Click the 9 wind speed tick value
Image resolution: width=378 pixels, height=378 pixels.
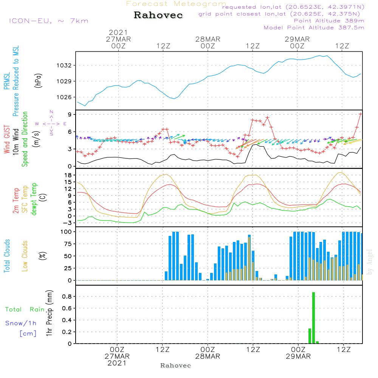(x=70, y=114)
